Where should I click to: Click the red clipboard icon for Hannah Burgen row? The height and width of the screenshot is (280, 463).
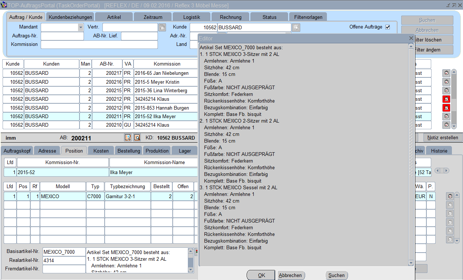446,108
